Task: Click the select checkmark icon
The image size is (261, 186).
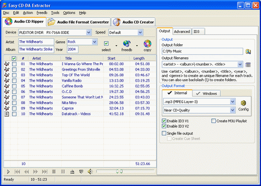Action: pos(106,44)
